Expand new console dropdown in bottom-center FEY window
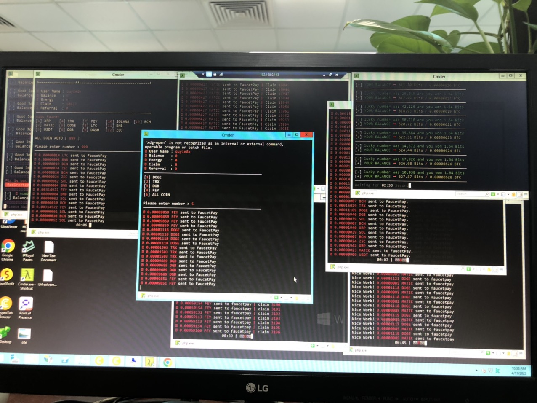 318,346
